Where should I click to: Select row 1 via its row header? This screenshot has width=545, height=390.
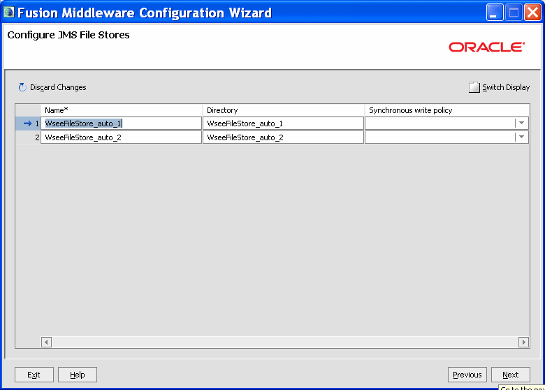click(x=28, y=123)
